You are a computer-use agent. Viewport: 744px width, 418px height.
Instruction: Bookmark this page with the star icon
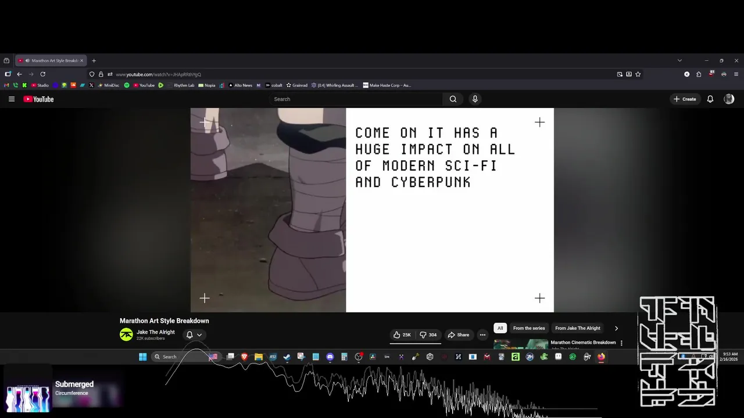[x=638, y=74]
